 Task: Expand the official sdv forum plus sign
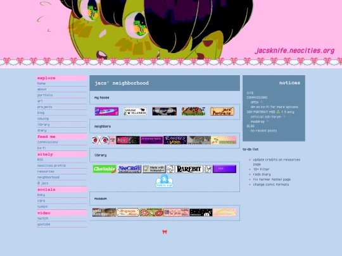[284, 116]
